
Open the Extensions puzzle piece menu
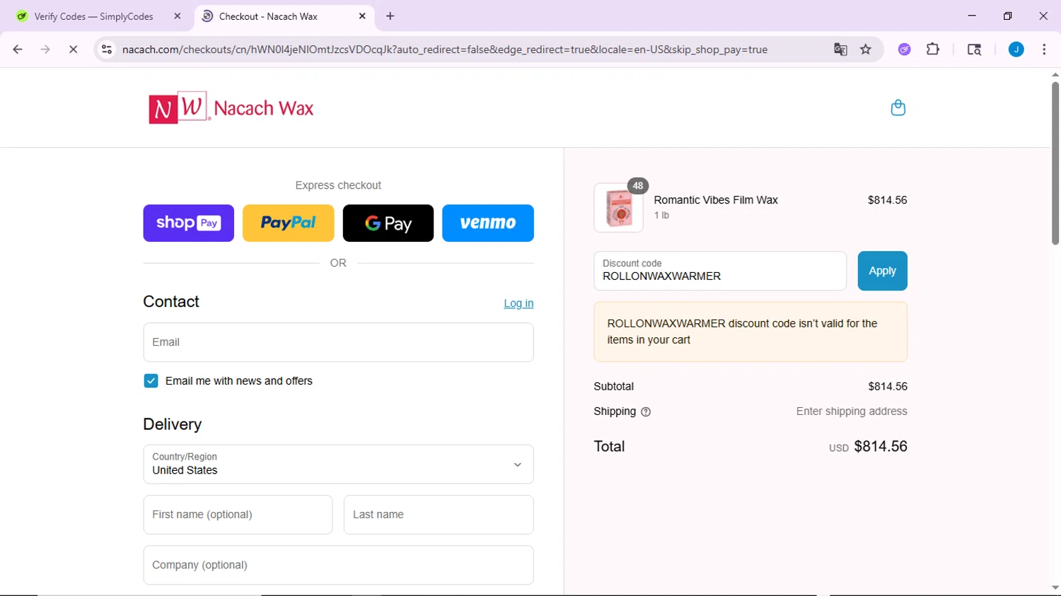pos(933,49)
